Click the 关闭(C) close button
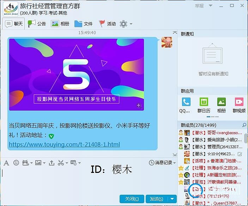This screenshot has height=206, width=248. click(x=132, y=199)
